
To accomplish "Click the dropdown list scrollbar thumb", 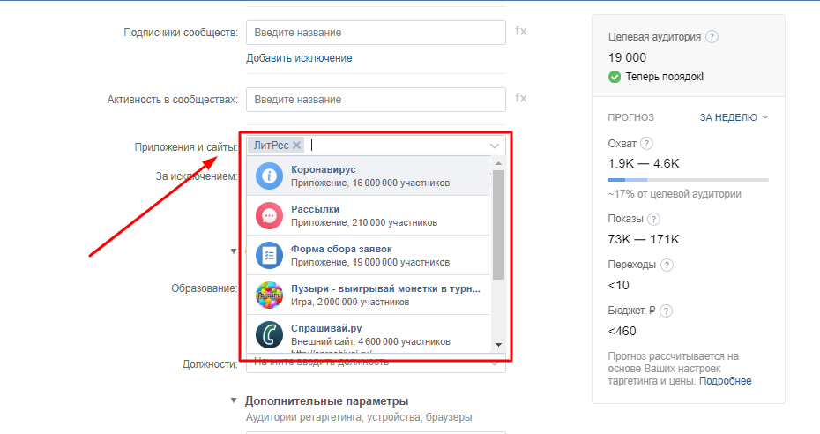I will click(x=498, y=224).
